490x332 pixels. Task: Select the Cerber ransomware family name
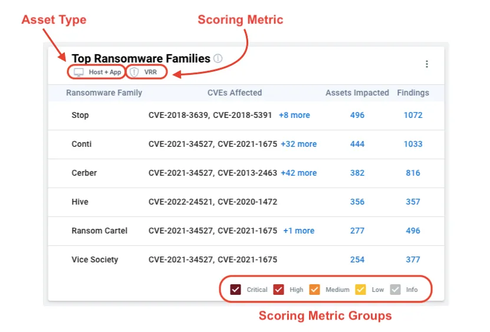(84, 173)
